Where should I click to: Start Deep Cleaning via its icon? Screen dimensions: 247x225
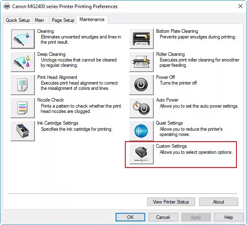pos(23,62)
